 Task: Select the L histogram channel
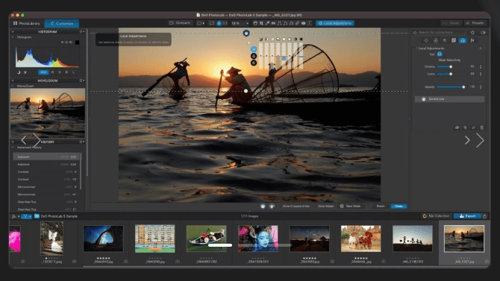click(x=73, y=72)
